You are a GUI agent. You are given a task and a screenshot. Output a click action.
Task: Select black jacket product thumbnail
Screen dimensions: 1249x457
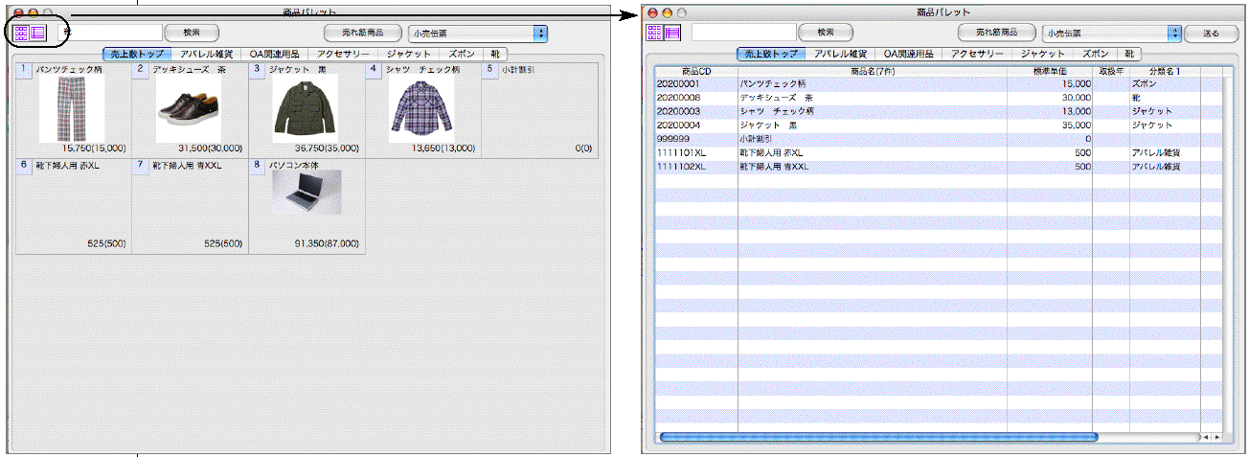[x=306, y=109]
